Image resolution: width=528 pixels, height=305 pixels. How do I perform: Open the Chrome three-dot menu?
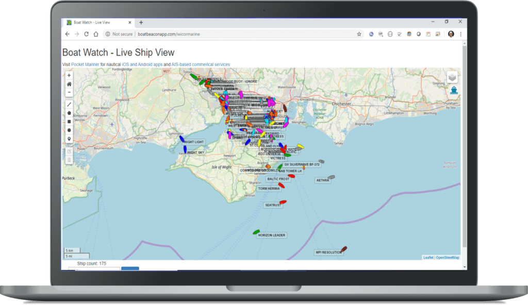click(x=460, y=33)
